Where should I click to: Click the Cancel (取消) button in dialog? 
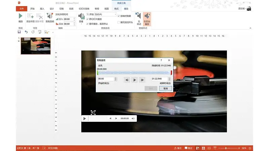point(165,89)
